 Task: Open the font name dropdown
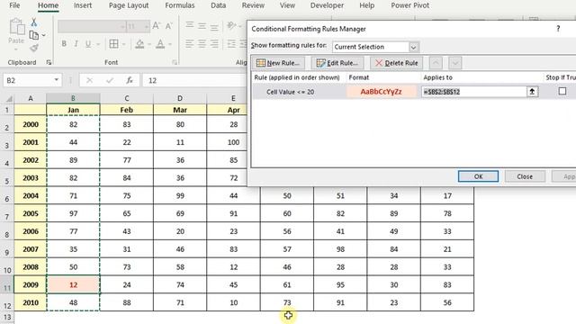coord(122,26)
